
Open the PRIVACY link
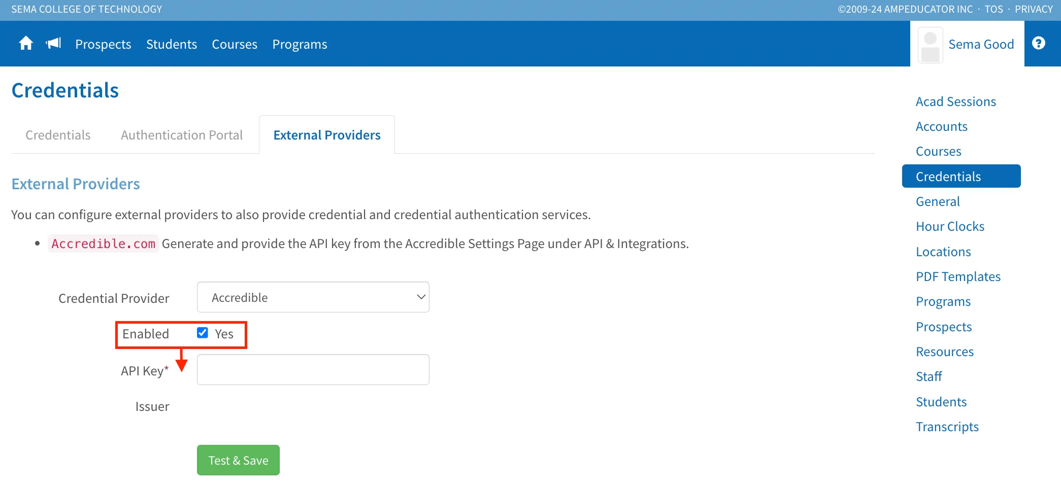click(x=1034, y=9)
